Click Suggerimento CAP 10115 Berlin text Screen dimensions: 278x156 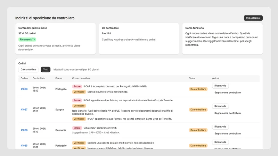click(96, 132)
